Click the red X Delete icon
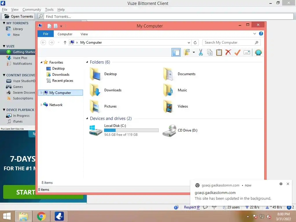296x222 pixels. (228, 52)
